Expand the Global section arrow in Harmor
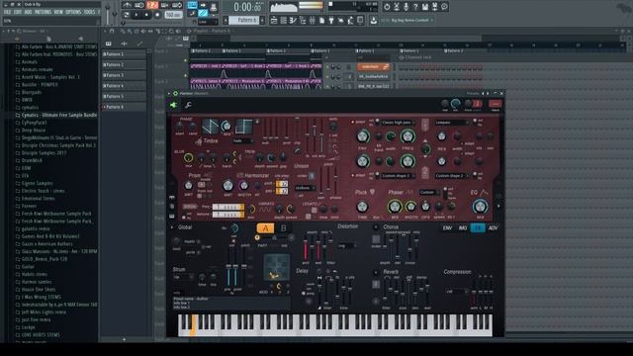633x356 pixels. tap(171, 227)
